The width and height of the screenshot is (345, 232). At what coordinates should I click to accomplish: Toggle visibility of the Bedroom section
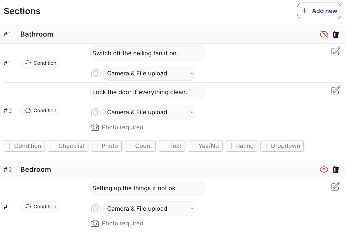(324, 170)
